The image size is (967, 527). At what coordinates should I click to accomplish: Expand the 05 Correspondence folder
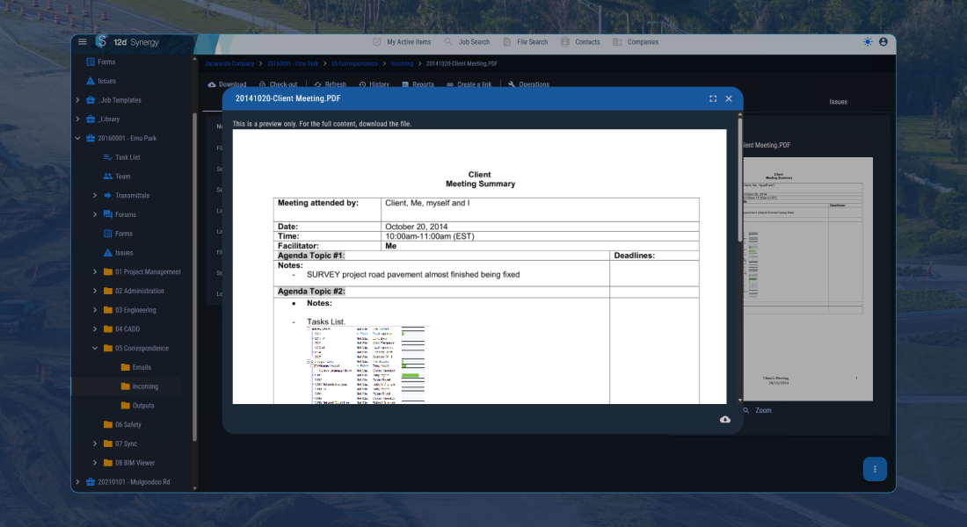(95, 348)
